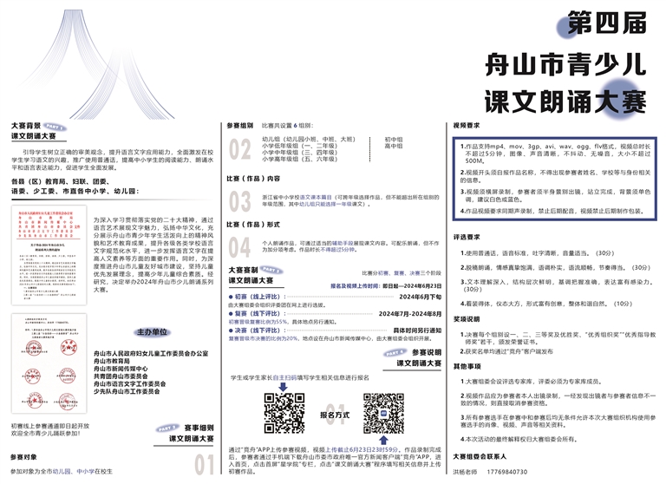This screenshot has width=666, height=484.
Task: Open the red-header official document thumbnail
Action: pyautogui.click(x=49, y=255)
